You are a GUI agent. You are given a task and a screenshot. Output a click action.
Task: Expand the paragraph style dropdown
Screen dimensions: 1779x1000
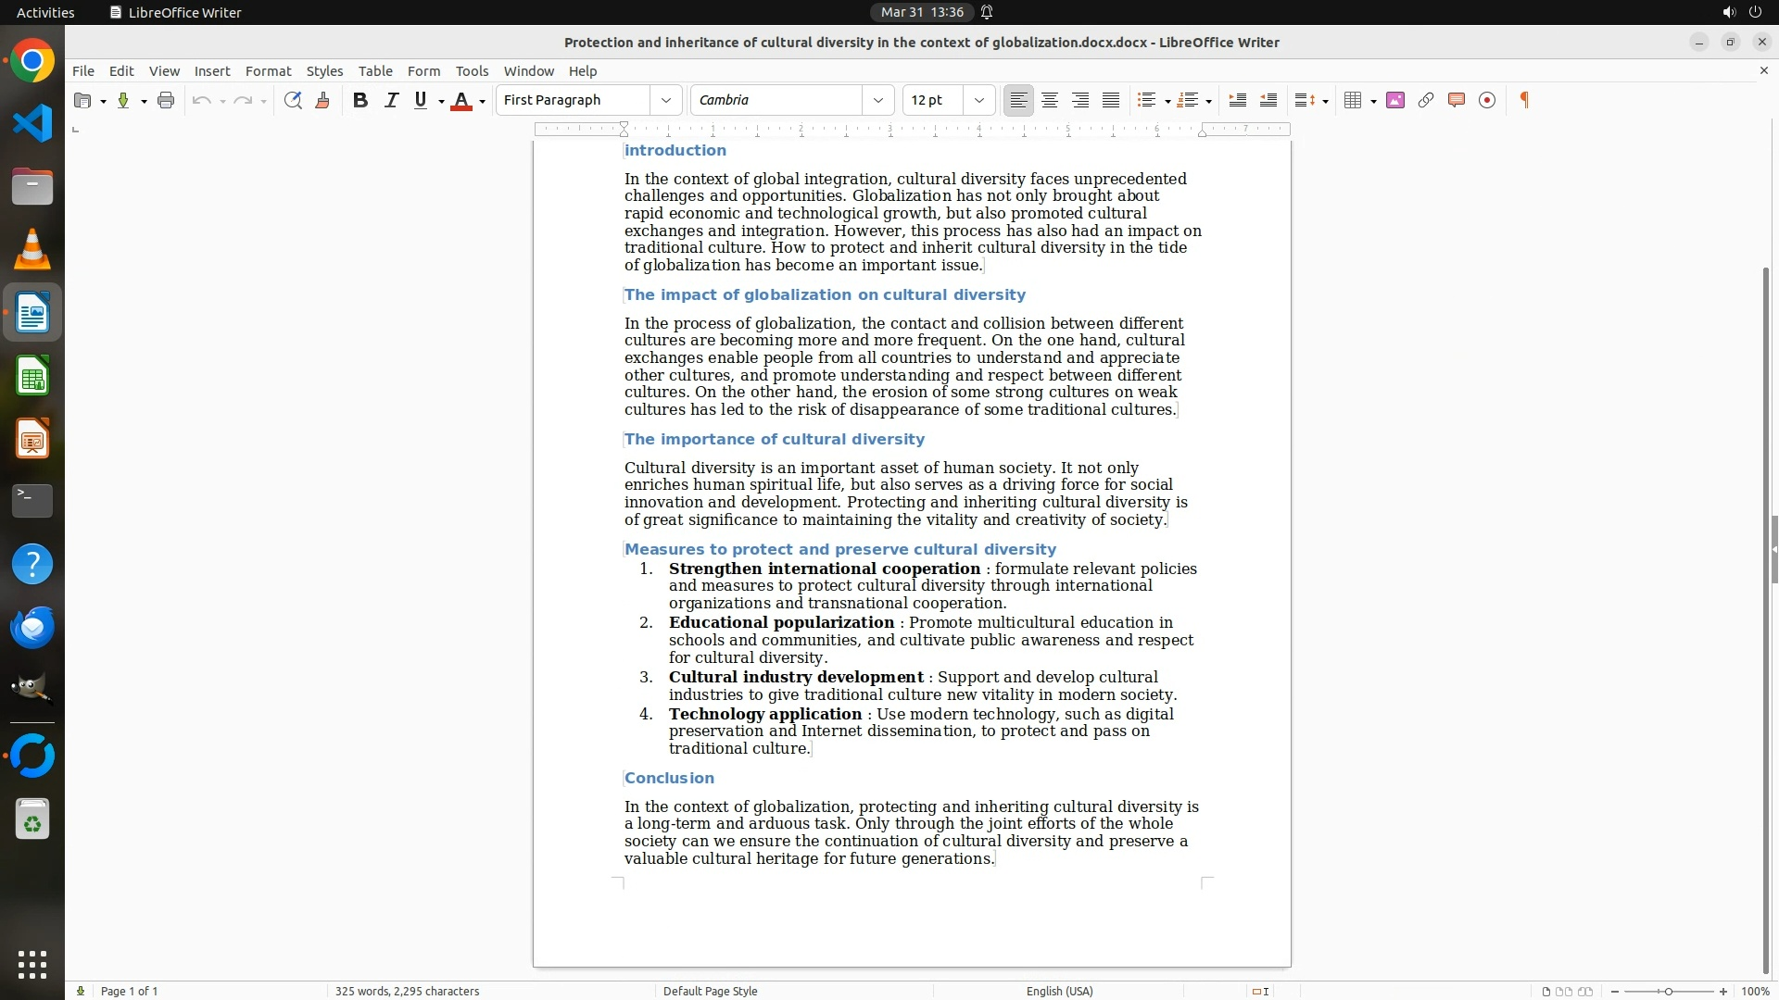[665, 100]
